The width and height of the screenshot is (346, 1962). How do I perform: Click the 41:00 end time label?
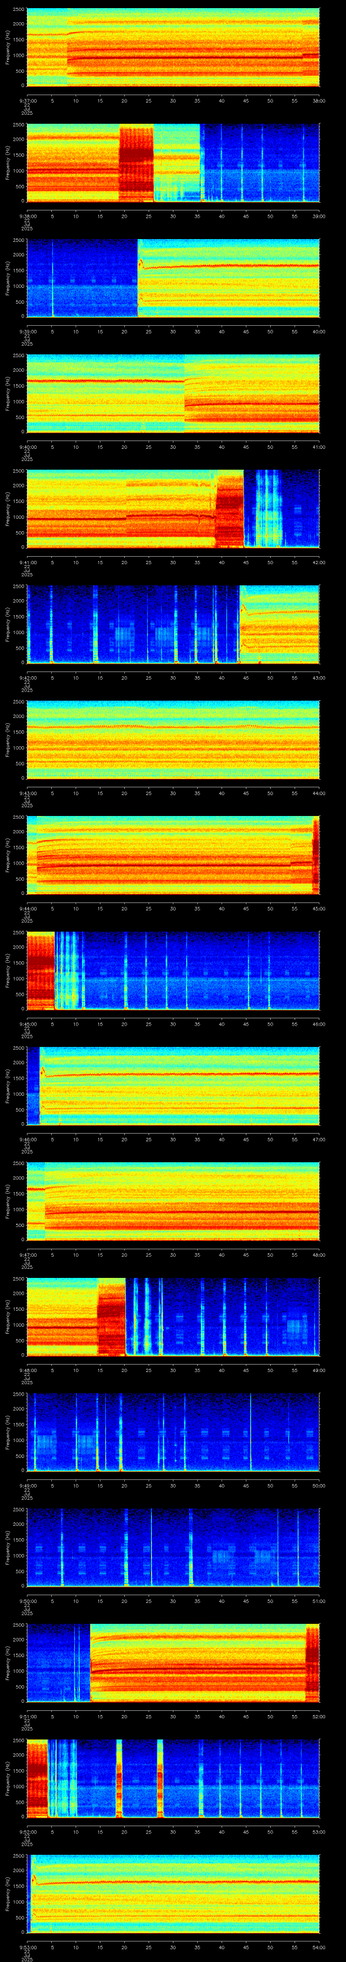319,446
